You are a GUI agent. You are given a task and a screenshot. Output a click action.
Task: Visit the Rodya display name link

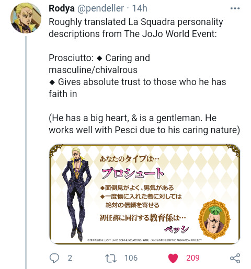pos(62,8)
